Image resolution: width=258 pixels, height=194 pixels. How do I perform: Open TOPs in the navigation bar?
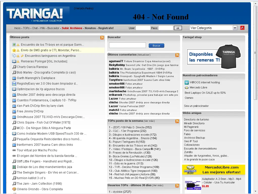click(x=26, y=28)
